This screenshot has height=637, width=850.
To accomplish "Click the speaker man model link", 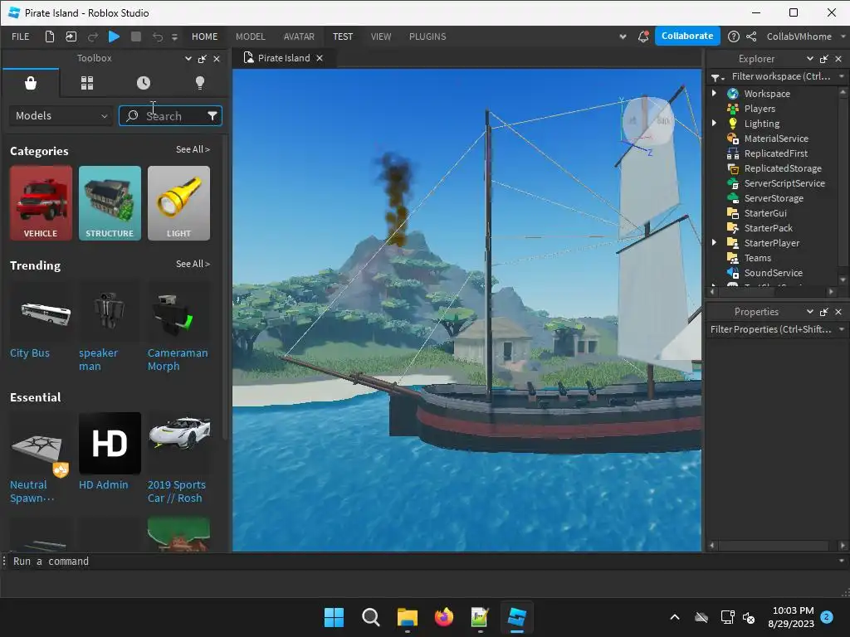I will coord(98,359).
